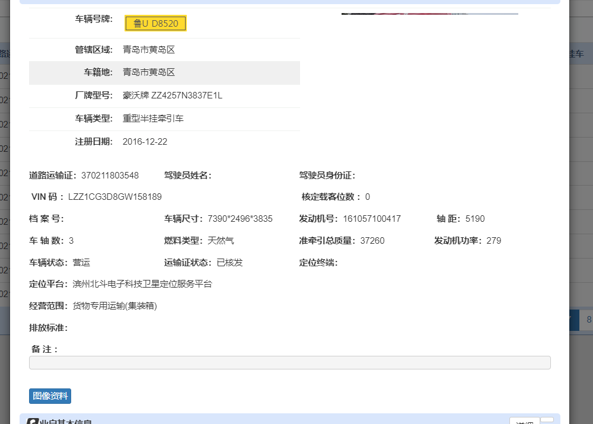
Task: Collapse the 业户基本信息 panel toggle
Action: 547,420
